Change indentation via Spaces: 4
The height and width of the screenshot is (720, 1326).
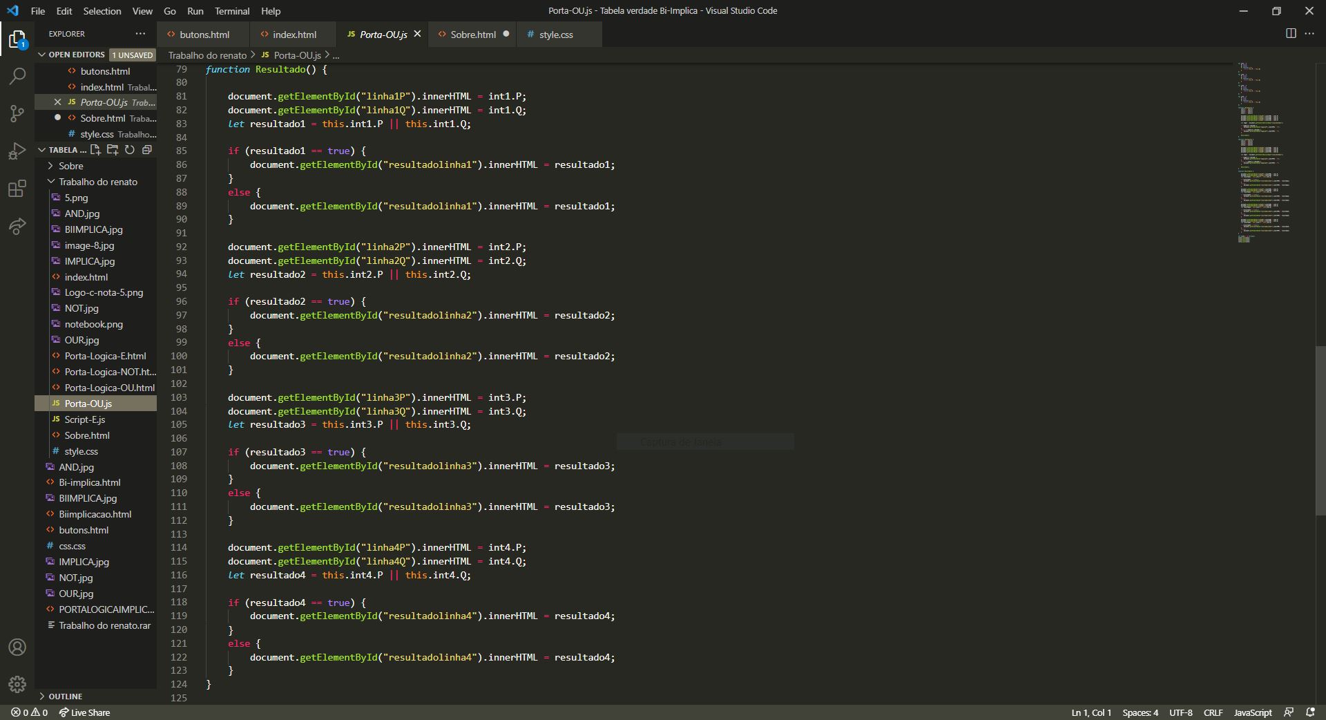coord(1140,712)
